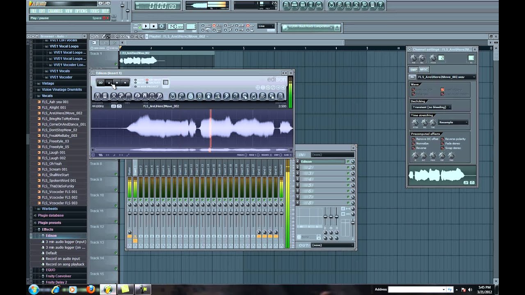Click the tempo 140 display

pyautogui.click(x=176, y=27)
